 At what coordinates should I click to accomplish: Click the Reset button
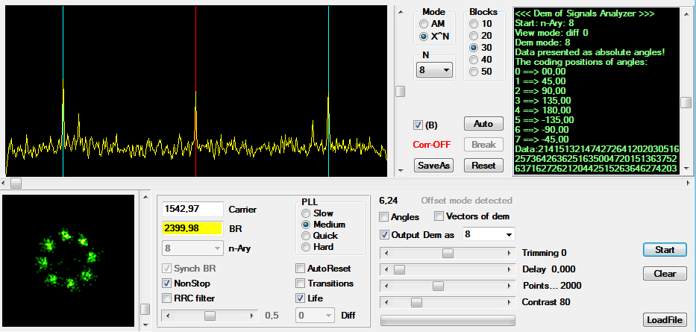pos(483,166)
